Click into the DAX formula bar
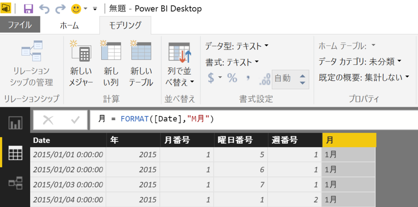The width and height of the screenshot is (418, 207). tap(254, 120)
